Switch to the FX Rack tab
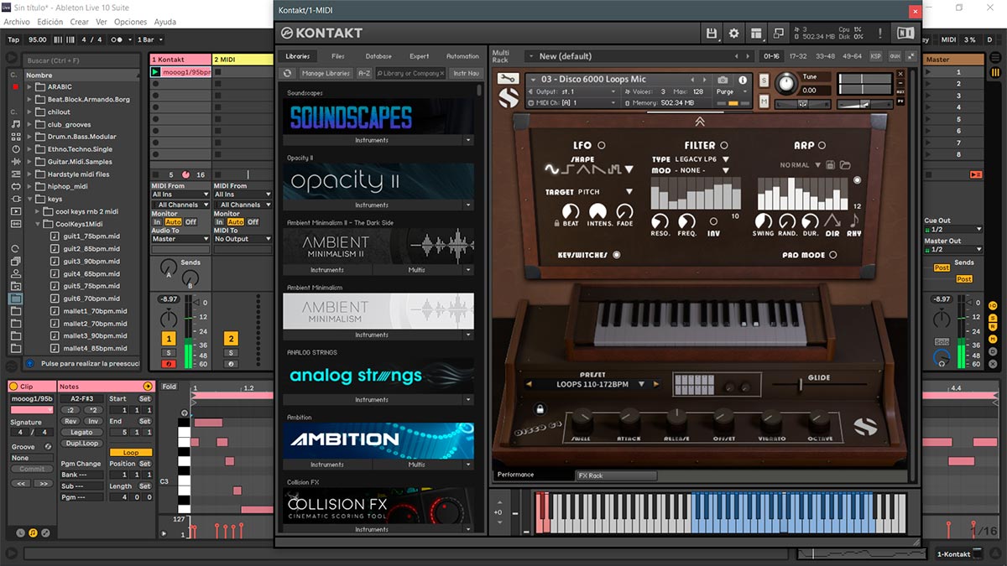 616,475
